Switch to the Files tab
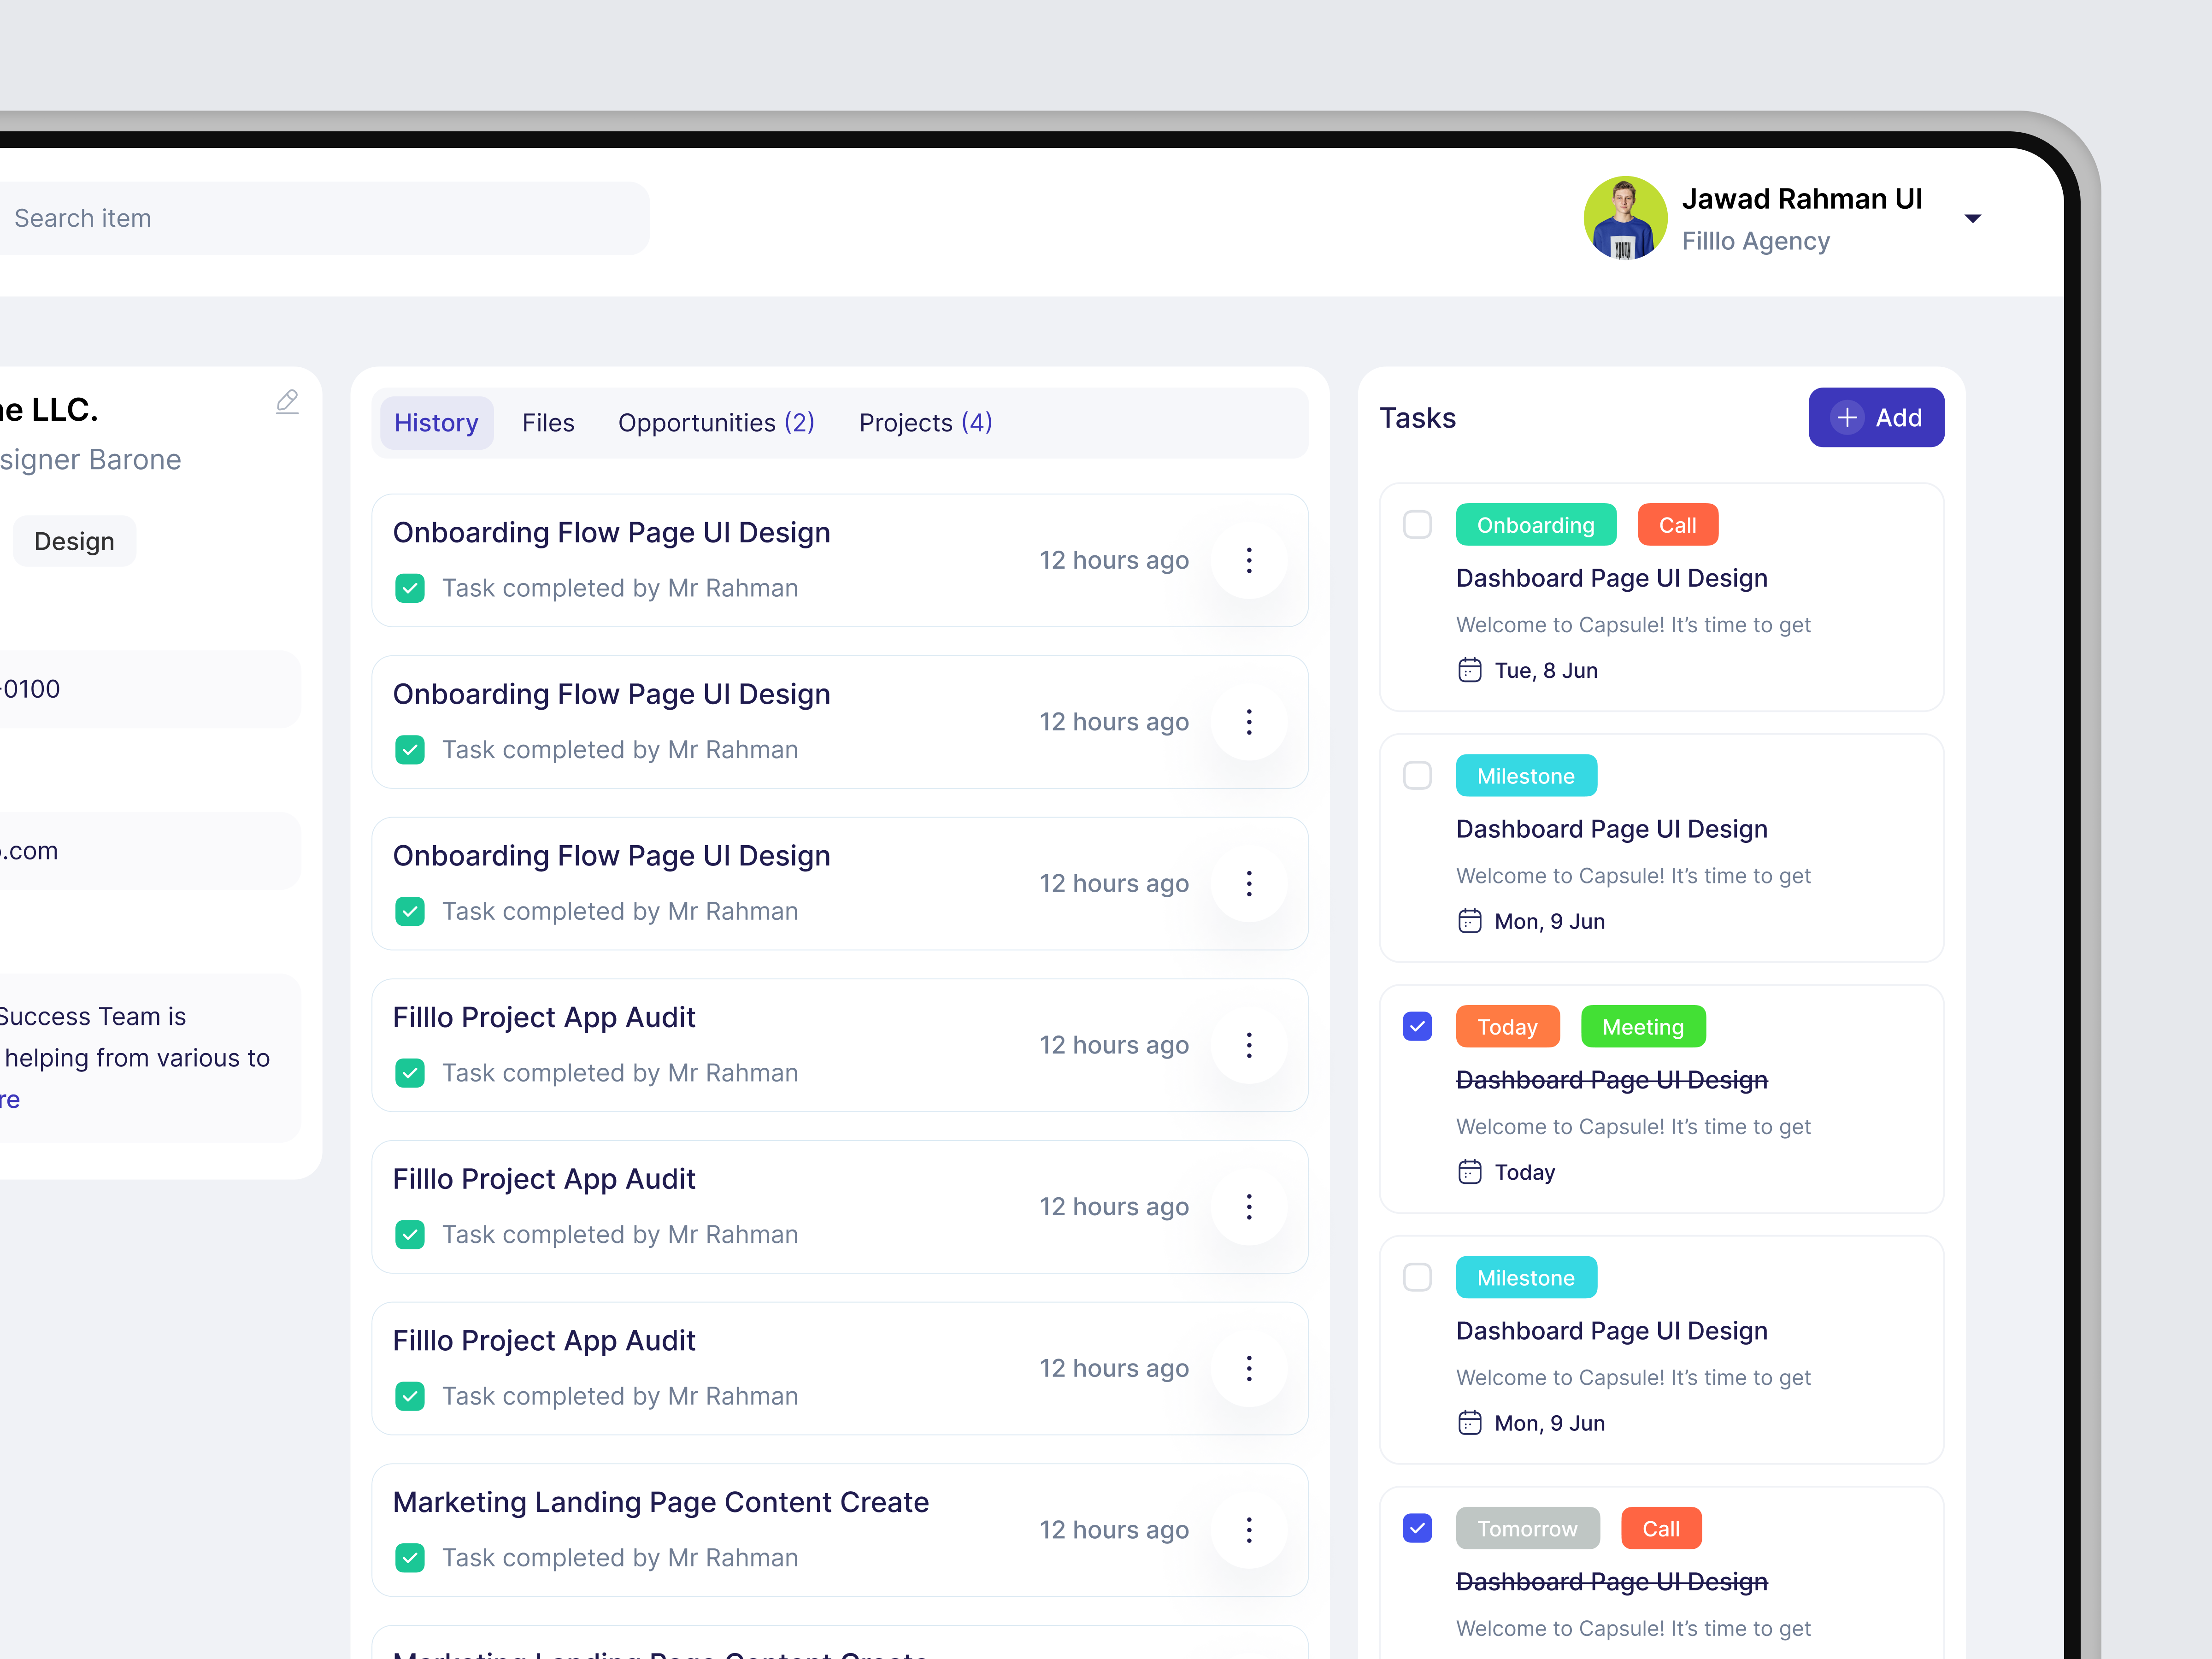 click(548, 422)
